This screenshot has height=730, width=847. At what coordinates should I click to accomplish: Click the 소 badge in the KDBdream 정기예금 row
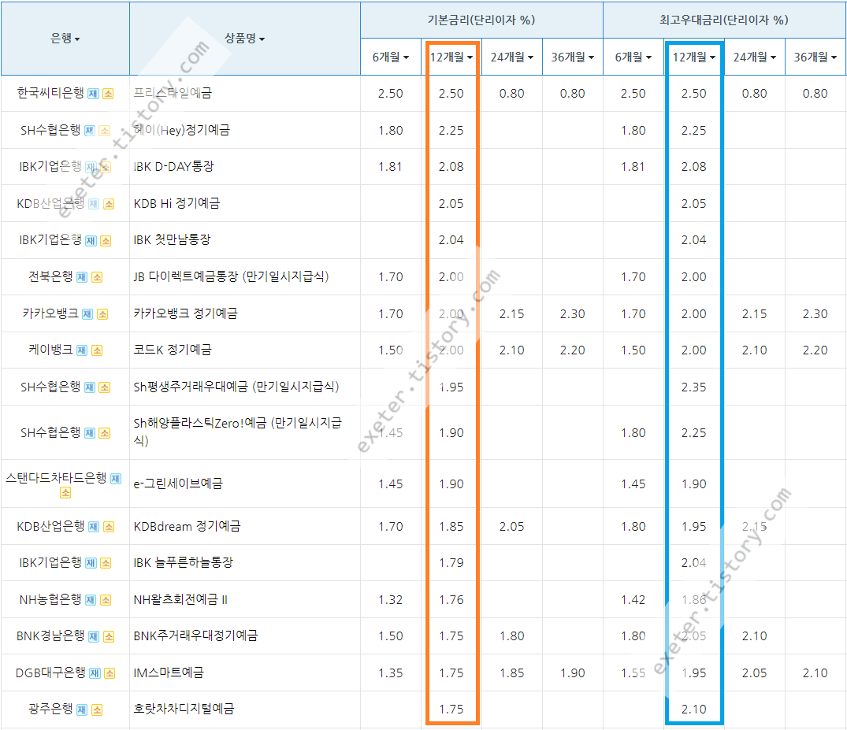[x=109, y=527]
